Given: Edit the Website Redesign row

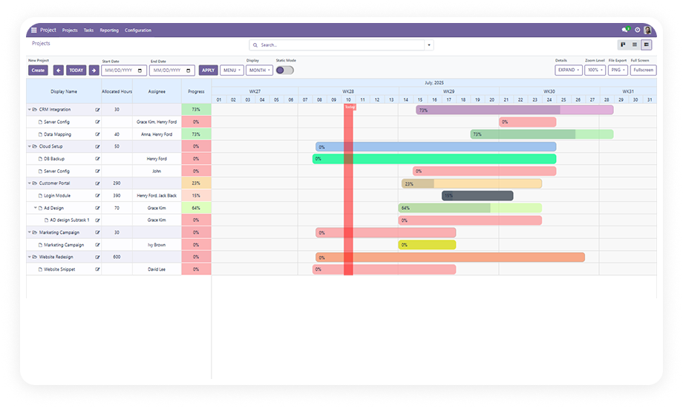Looking at the screenshot, I should [x=97, y=257].
